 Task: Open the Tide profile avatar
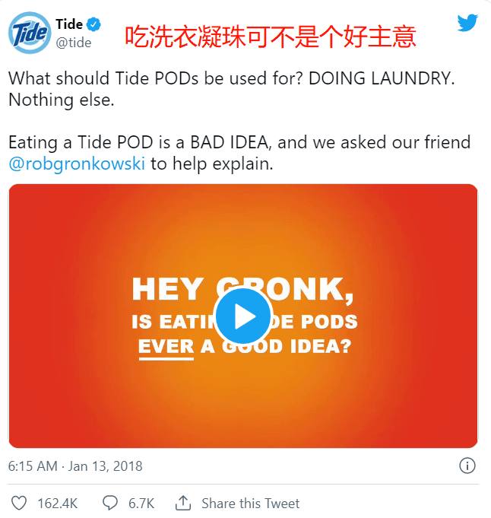pos(30,33)
